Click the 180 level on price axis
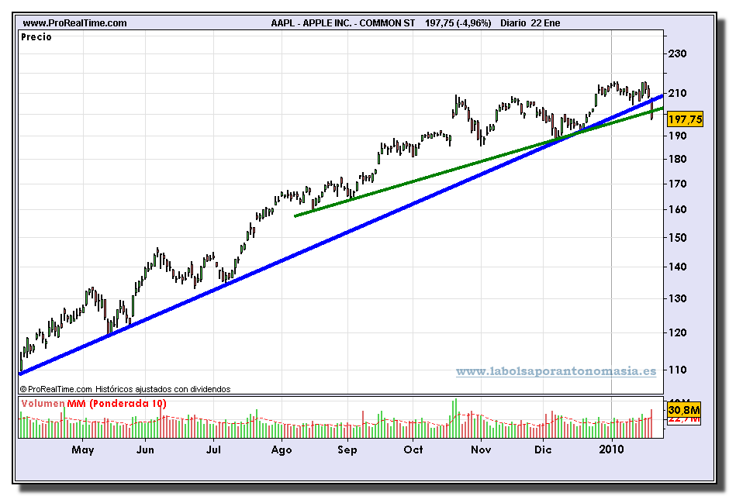This screenshot has height=496, width=729. (x=678, y=159)
